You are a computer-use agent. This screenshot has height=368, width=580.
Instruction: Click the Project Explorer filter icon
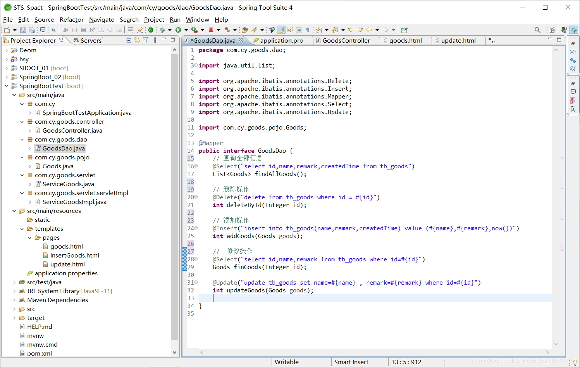tap(146, 40)
